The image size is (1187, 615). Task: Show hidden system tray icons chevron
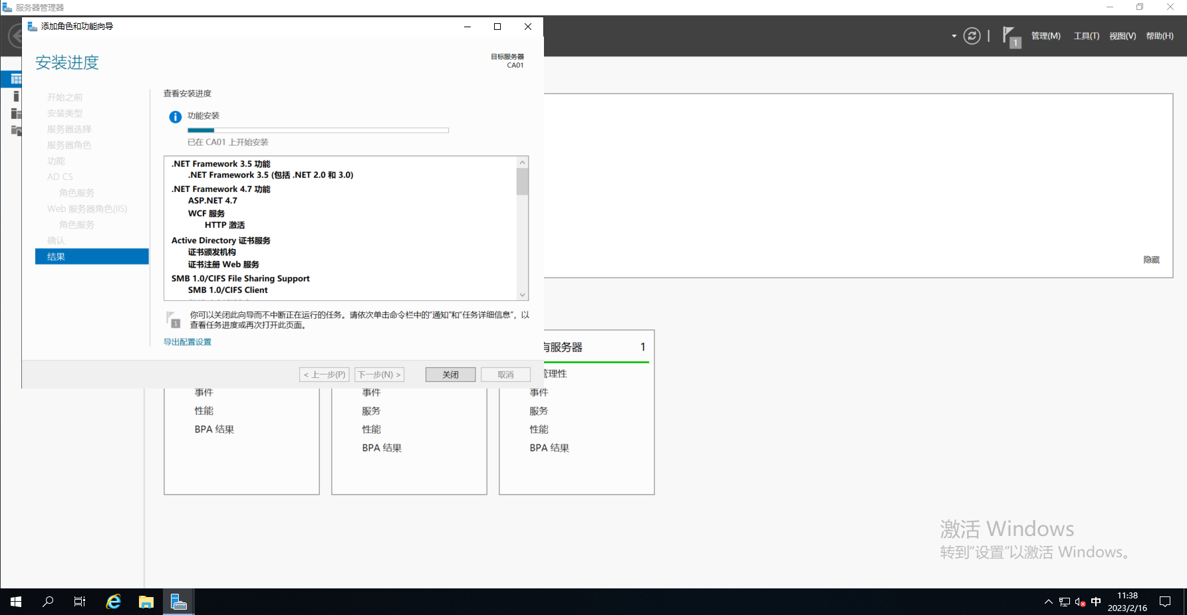click(1049, 602)
